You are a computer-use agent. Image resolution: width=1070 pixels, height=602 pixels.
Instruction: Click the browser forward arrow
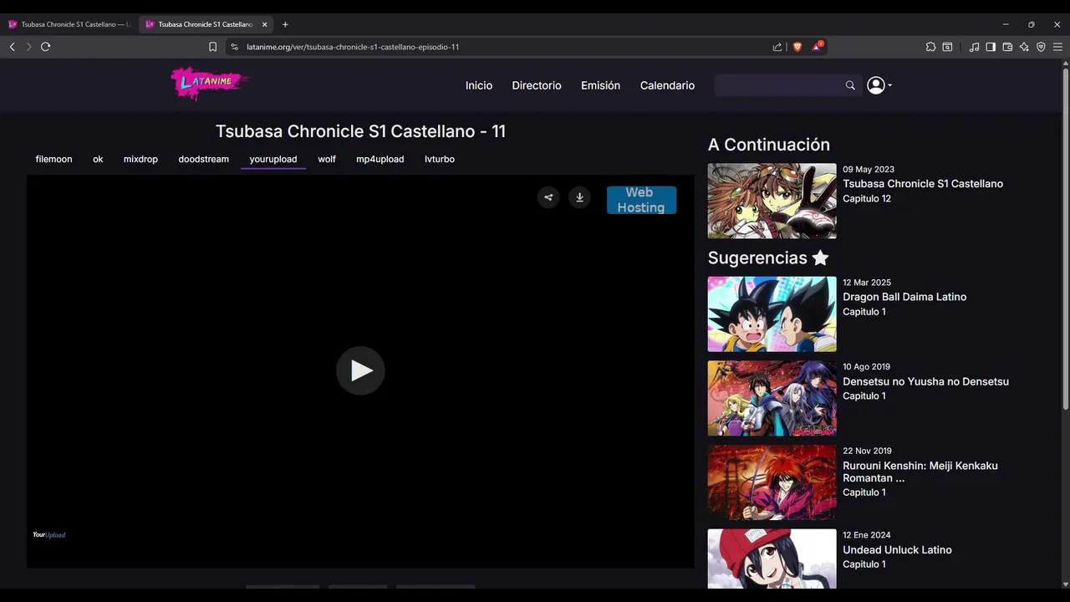point(28,47)
